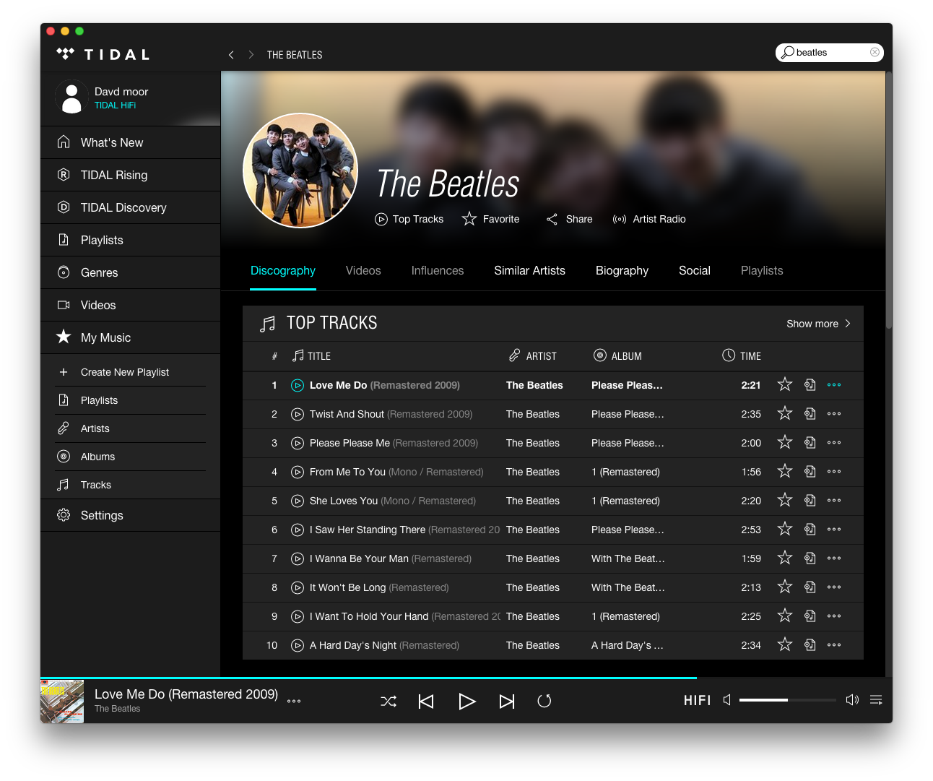Add I Wanna Be Your Man to playlist

pos(810,558)
